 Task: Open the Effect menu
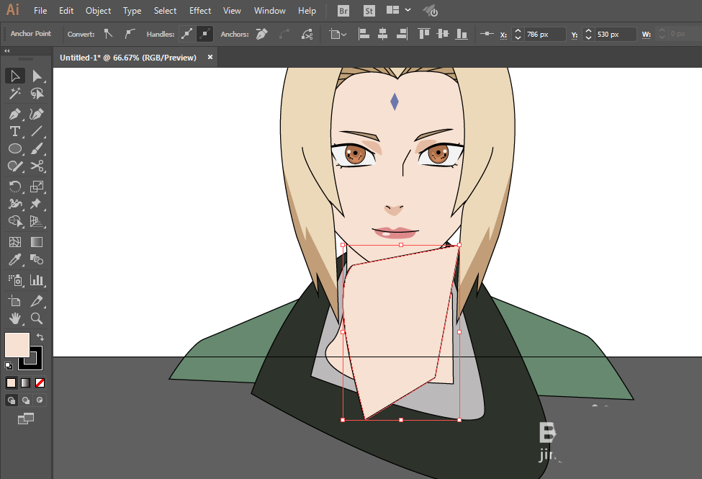tap(200, 11)
